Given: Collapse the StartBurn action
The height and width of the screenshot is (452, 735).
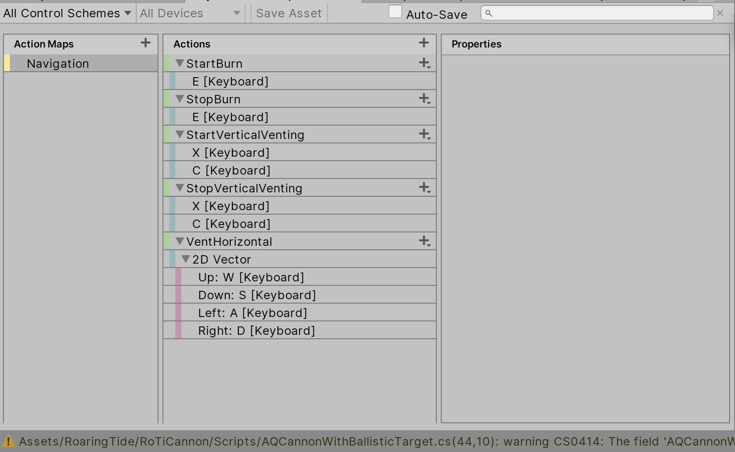Looking at the screenshot, I should click(180, 63).
